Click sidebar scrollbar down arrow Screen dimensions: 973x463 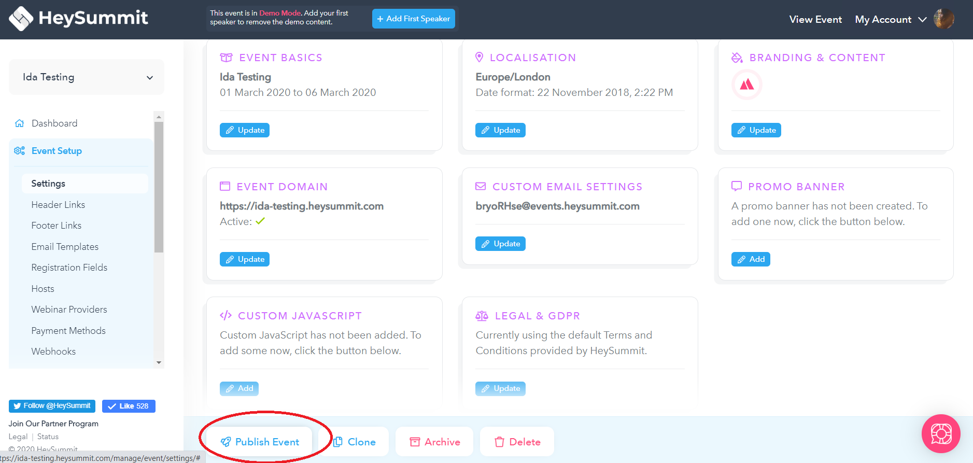(159, 363)
